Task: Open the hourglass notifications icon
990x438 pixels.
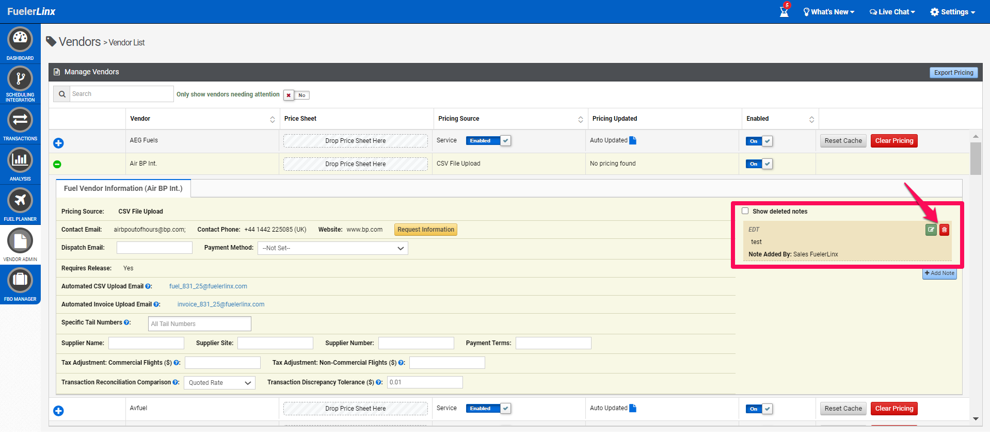Action: [784, 12]
